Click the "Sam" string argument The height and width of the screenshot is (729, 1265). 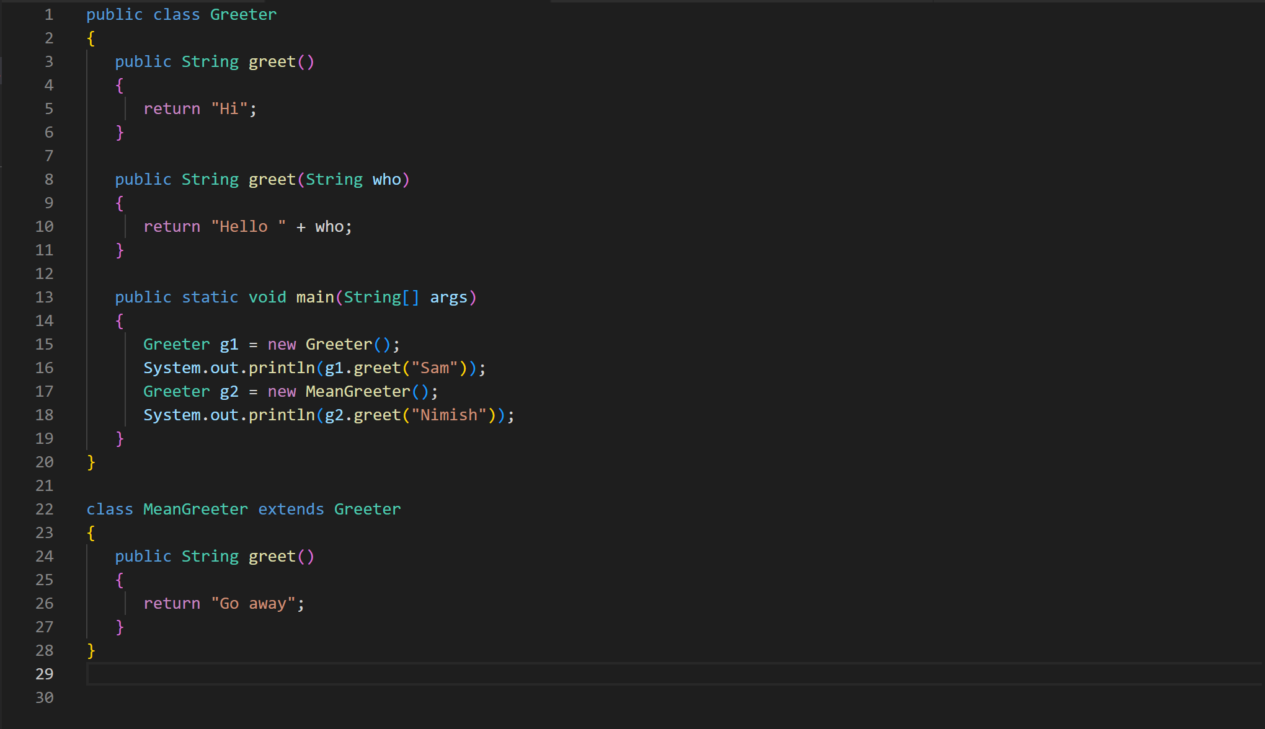434,368
